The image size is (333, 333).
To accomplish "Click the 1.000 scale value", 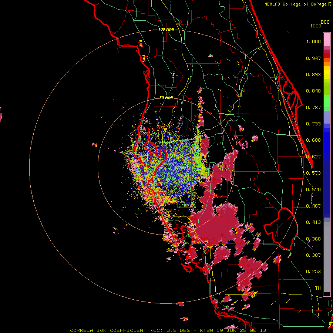I will pyautogui.click(x=313, y=41).
